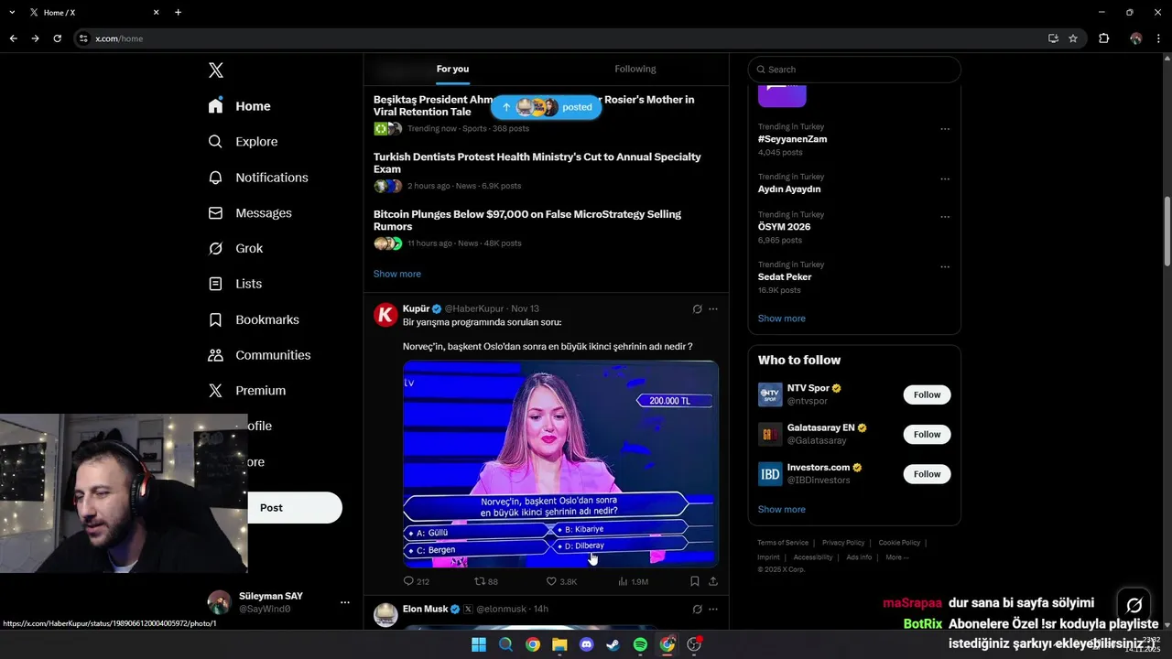Screen dimensions: 1172x659
Task: Open Home in the sidebar
Action: [239, 106]
